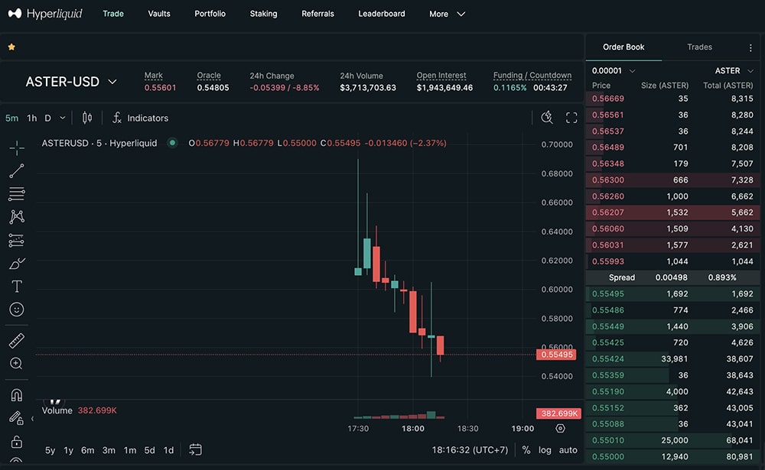Click bid price 0.55424 in order book
This screenshot has height=470, width=765.
click(607, 359)
